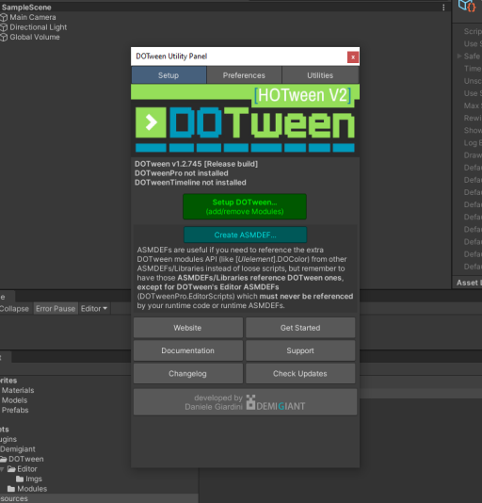Image resolution: width=482 pixels, height=503 pixels.
Task: Select the Prefabs favorite search
Action: 15,410
